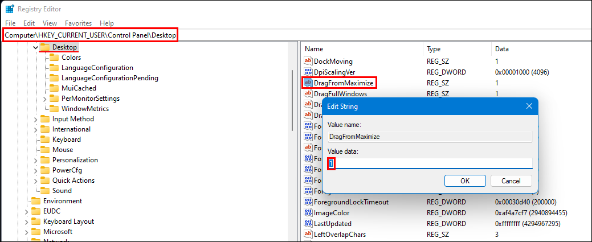Select the Desktop folder icon in tree
Screen dimensions: 592x242
46,47
